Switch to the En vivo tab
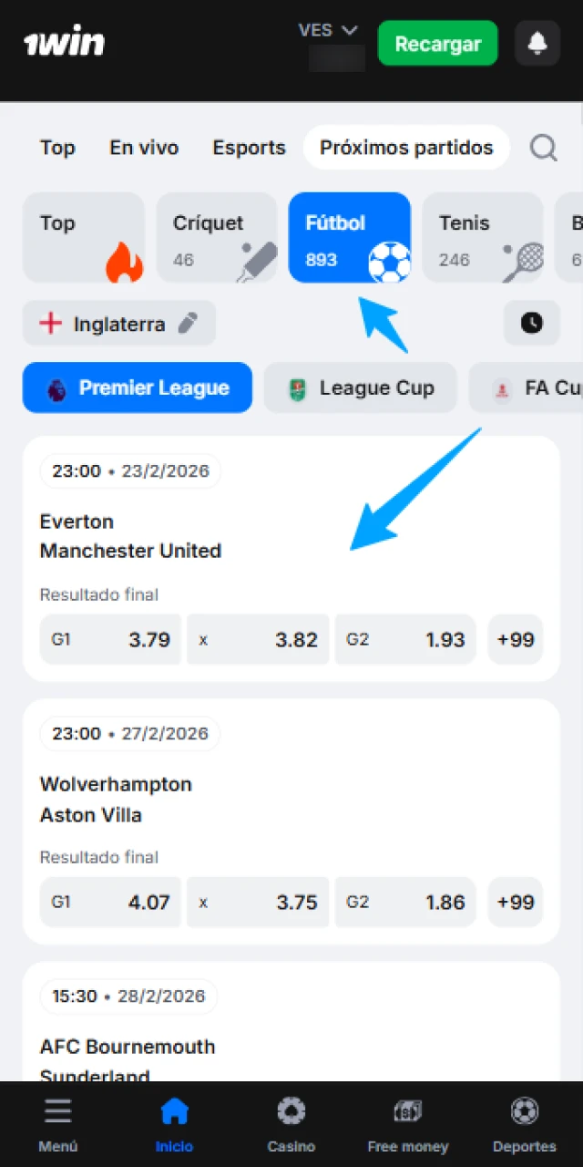 143,147
